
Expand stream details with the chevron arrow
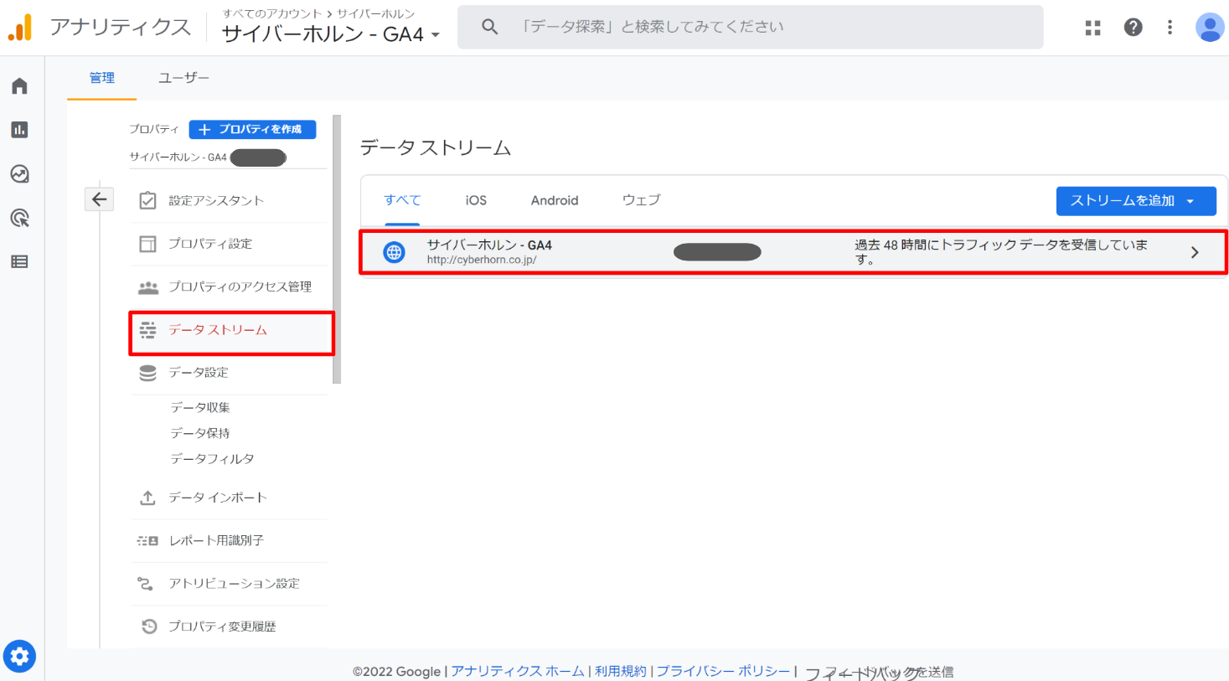tap(1195, 252)
